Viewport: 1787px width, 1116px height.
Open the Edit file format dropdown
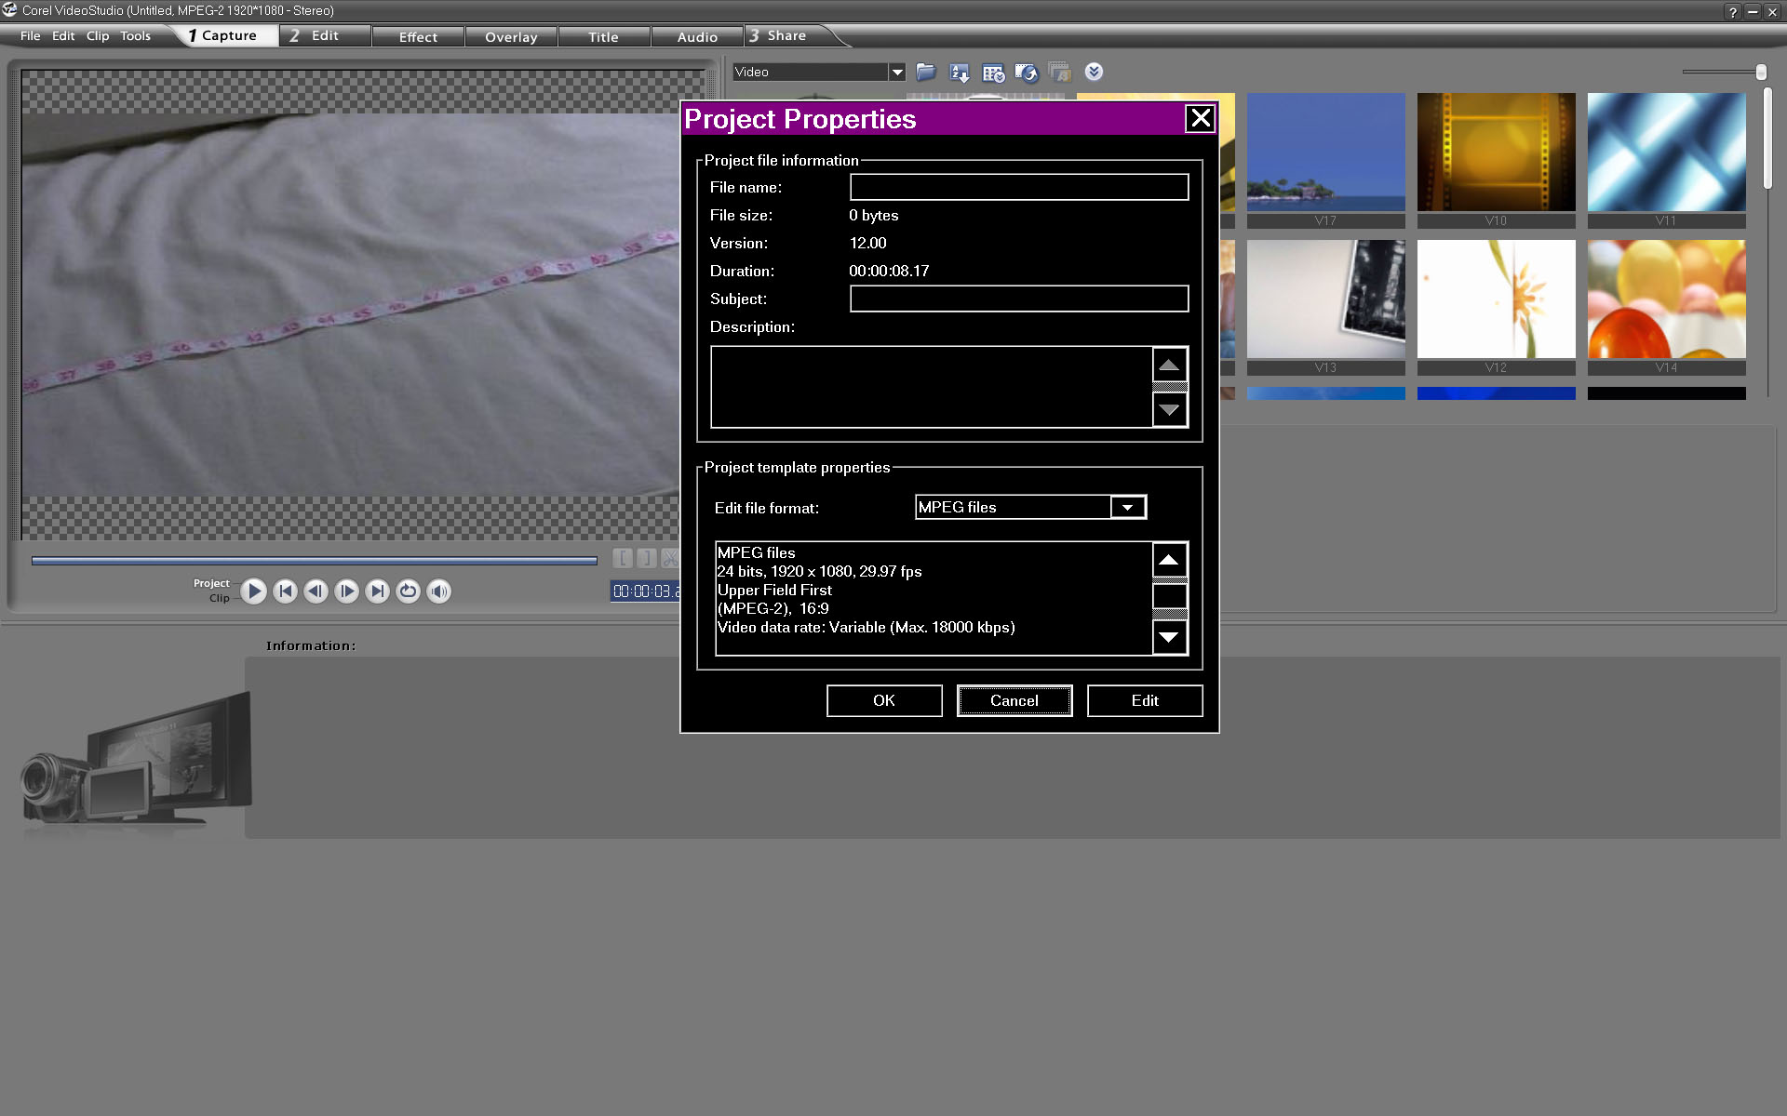[1127, 507]
